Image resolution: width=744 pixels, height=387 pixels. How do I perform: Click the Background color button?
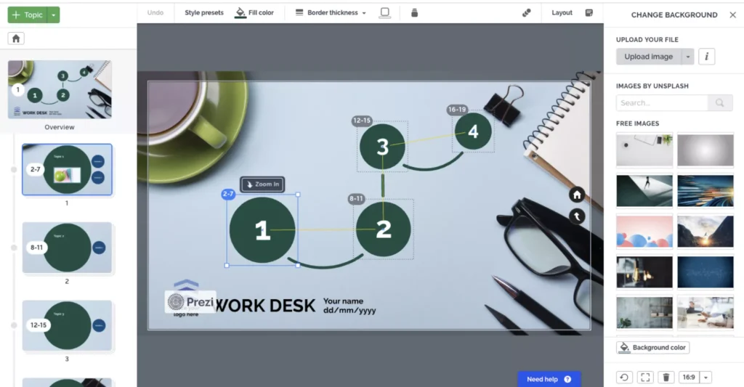pos(653,348)
